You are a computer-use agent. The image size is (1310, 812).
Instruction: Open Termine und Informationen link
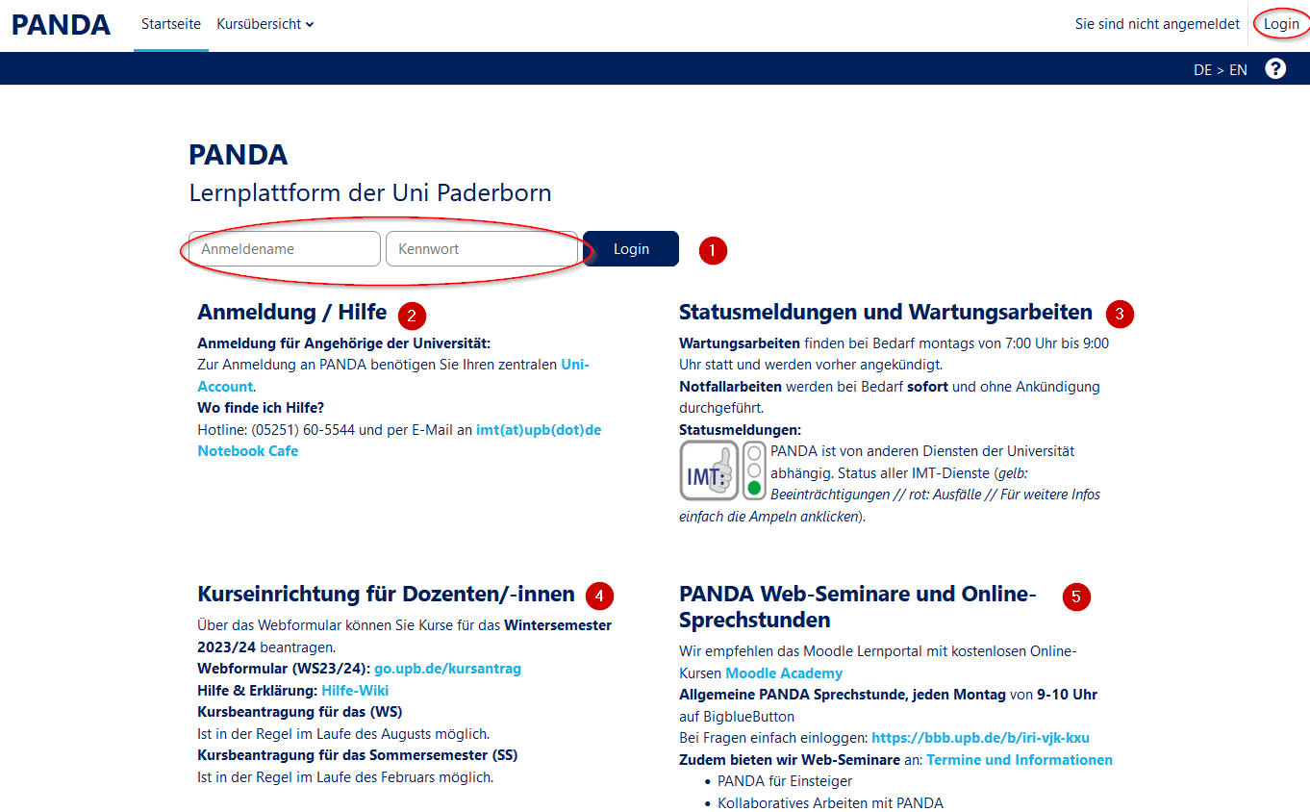coord(1020,760)
